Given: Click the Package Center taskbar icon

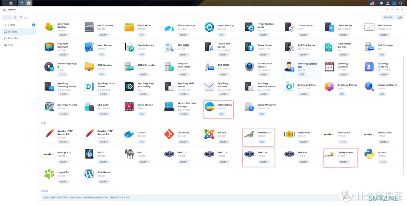Looking at the screenshot, I should (29, 3).
